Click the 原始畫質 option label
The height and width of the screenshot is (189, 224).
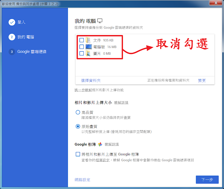tap(90, 127)
